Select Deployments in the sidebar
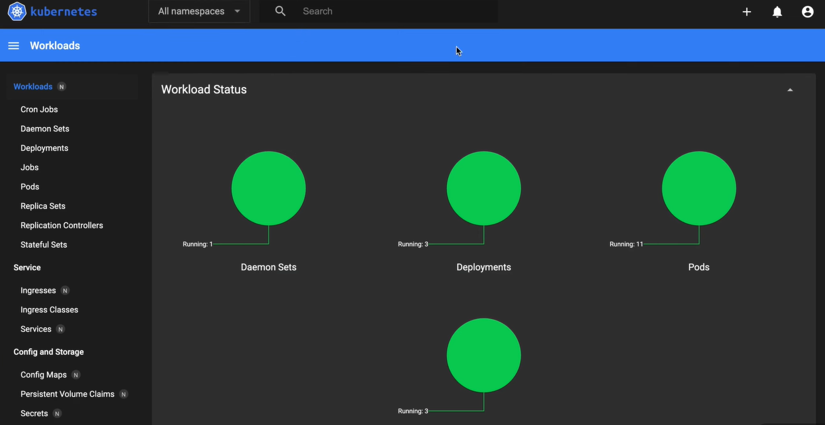The image size is (825, 425). (x=44, y=148)
